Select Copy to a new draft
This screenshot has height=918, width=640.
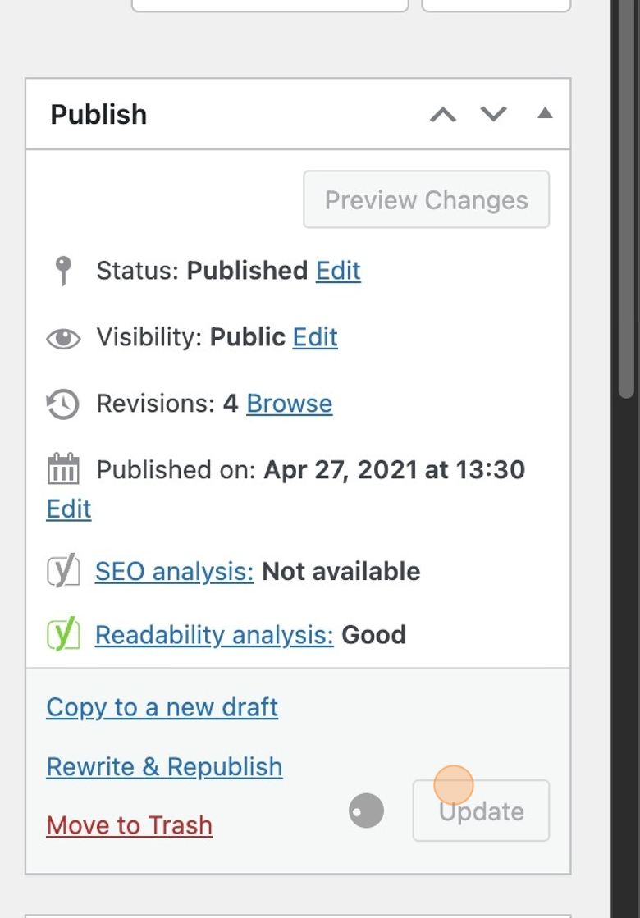162,707
